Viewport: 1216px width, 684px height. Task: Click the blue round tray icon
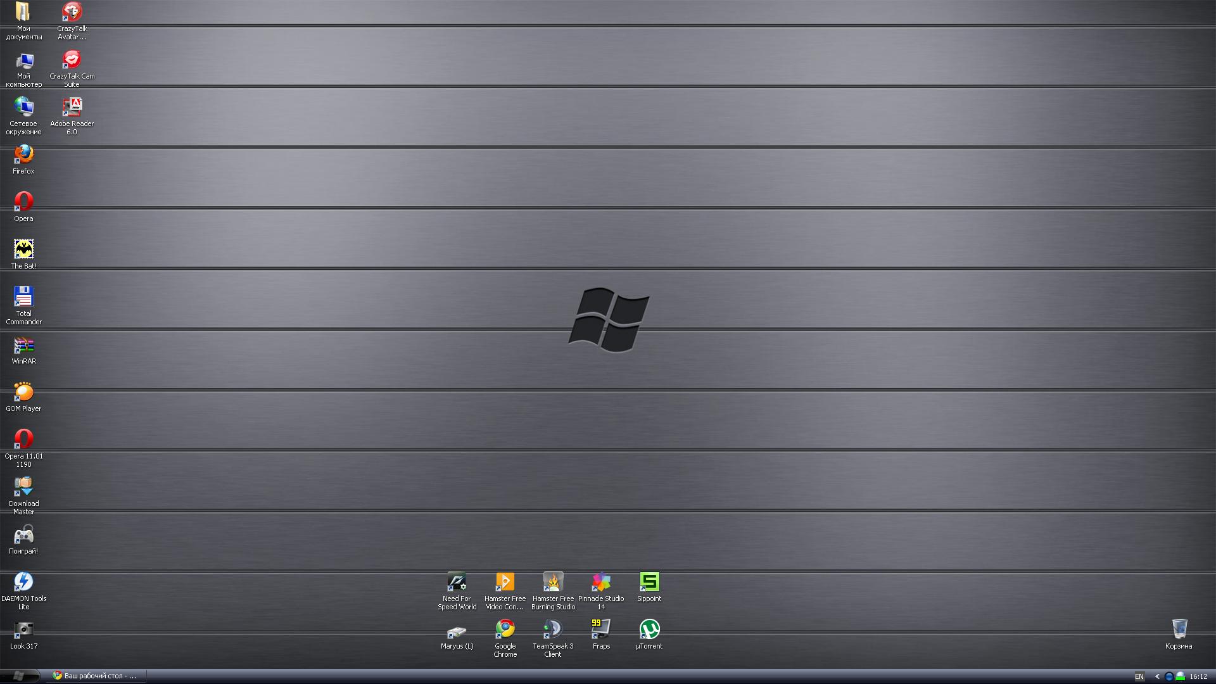click(x=1169, y=676)
